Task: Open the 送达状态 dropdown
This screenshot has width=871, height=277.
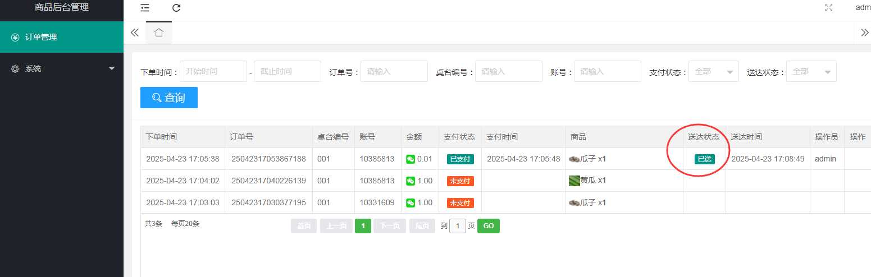Action: [x=811, y=71]
